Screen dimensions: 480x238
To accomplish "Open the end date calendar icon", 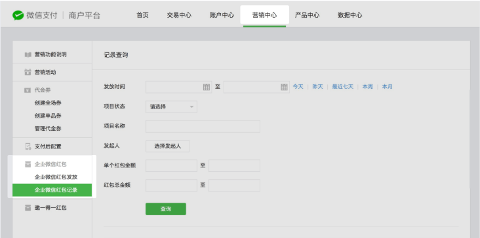I will [284, 87].
